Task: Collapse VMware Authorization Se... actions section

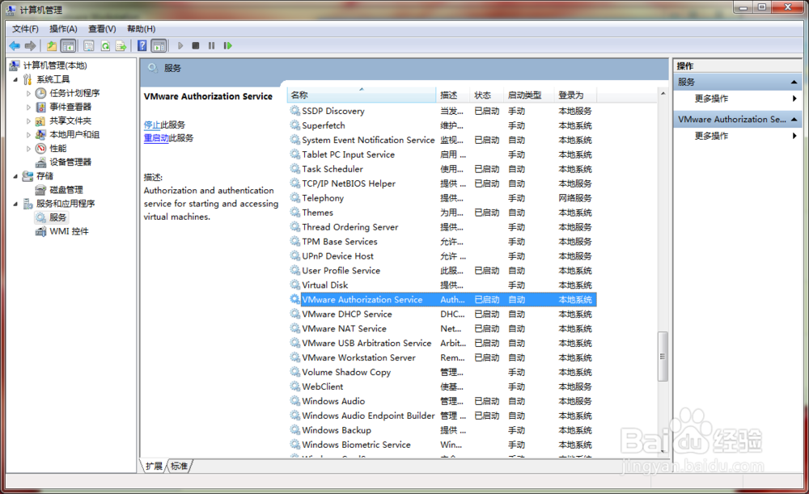Action: pyautogui.click(x=794, y=119)
